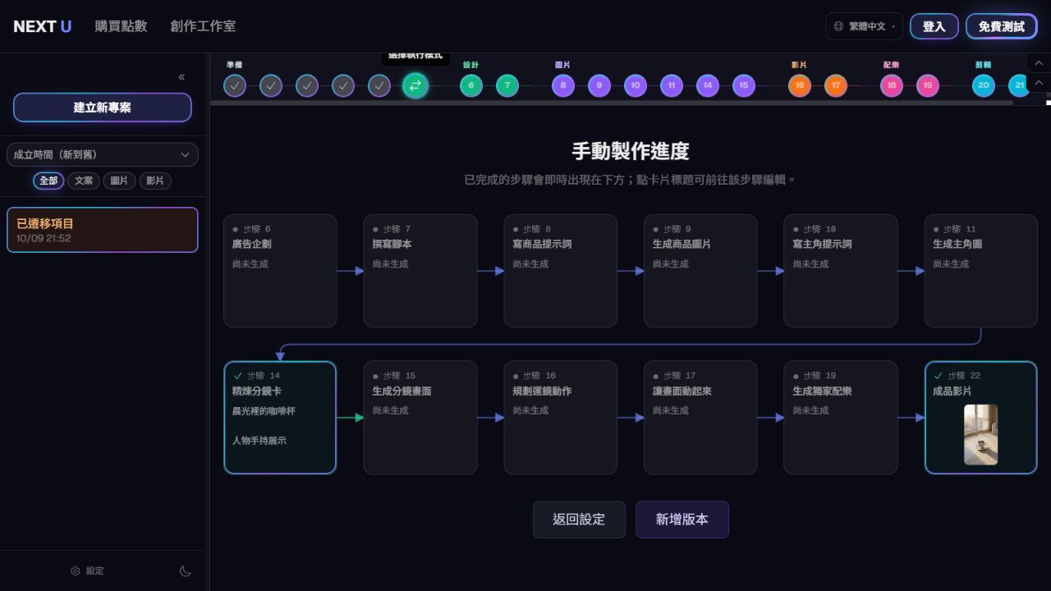Click 建立新專案 button
Viewport: 1051px width, 591px height.
click(x=103, y=108)
